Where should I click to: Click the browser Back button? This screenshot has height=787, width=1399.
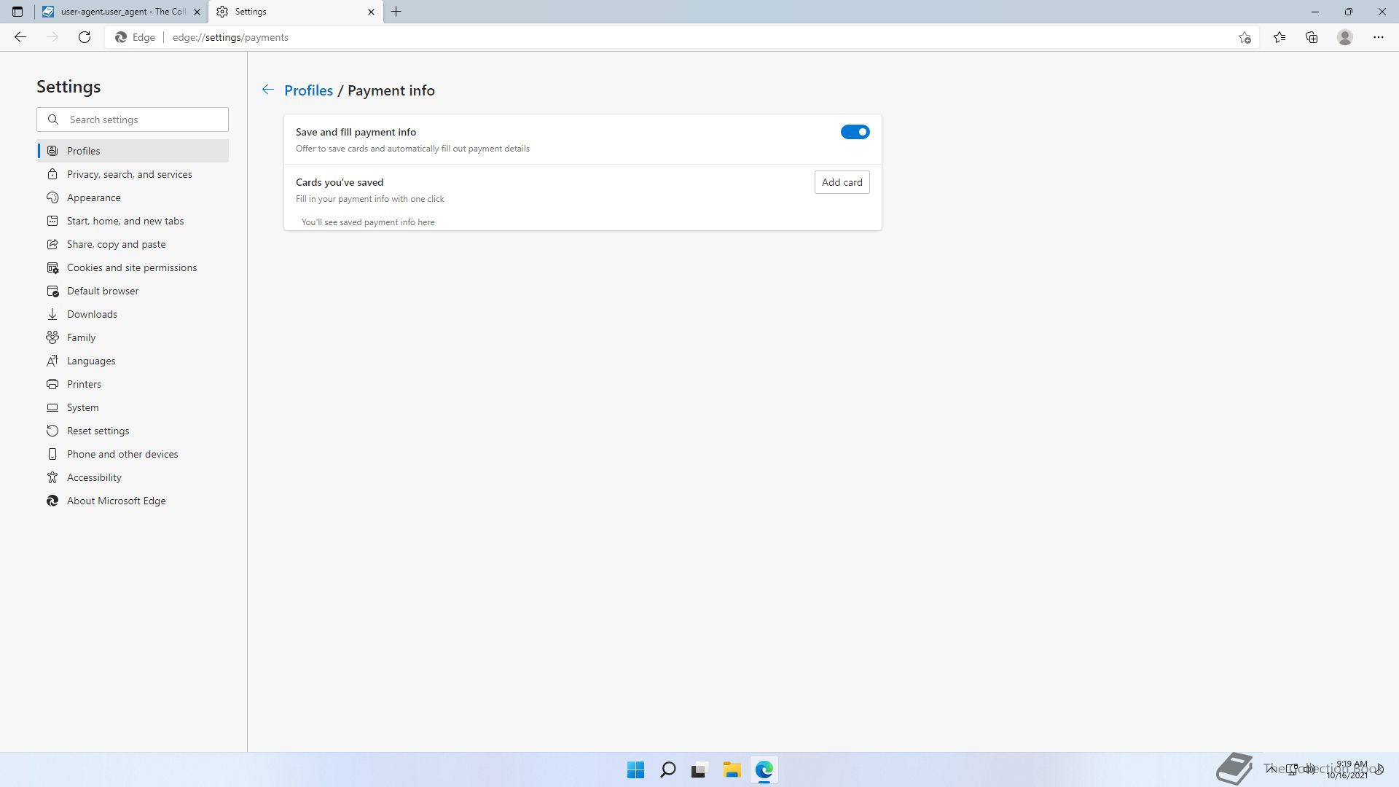tap(20, 37)
